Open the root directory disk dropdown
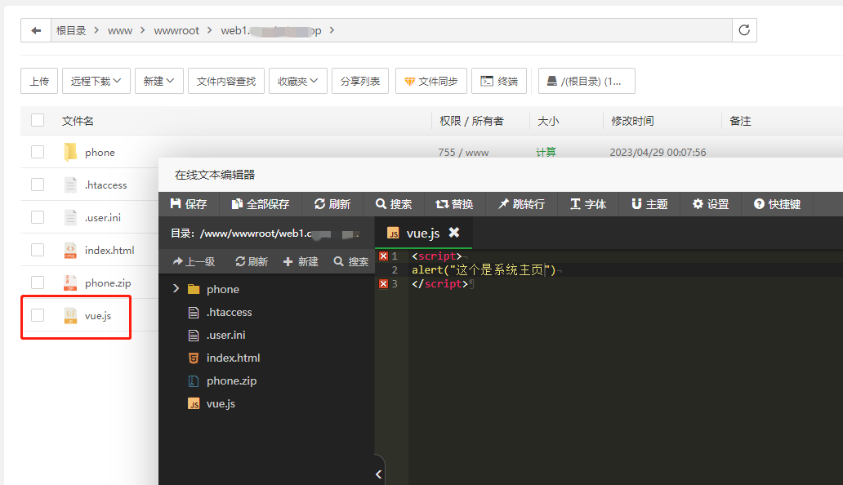The width and height of the screenshot is (843, 485). tap(587, 81)
